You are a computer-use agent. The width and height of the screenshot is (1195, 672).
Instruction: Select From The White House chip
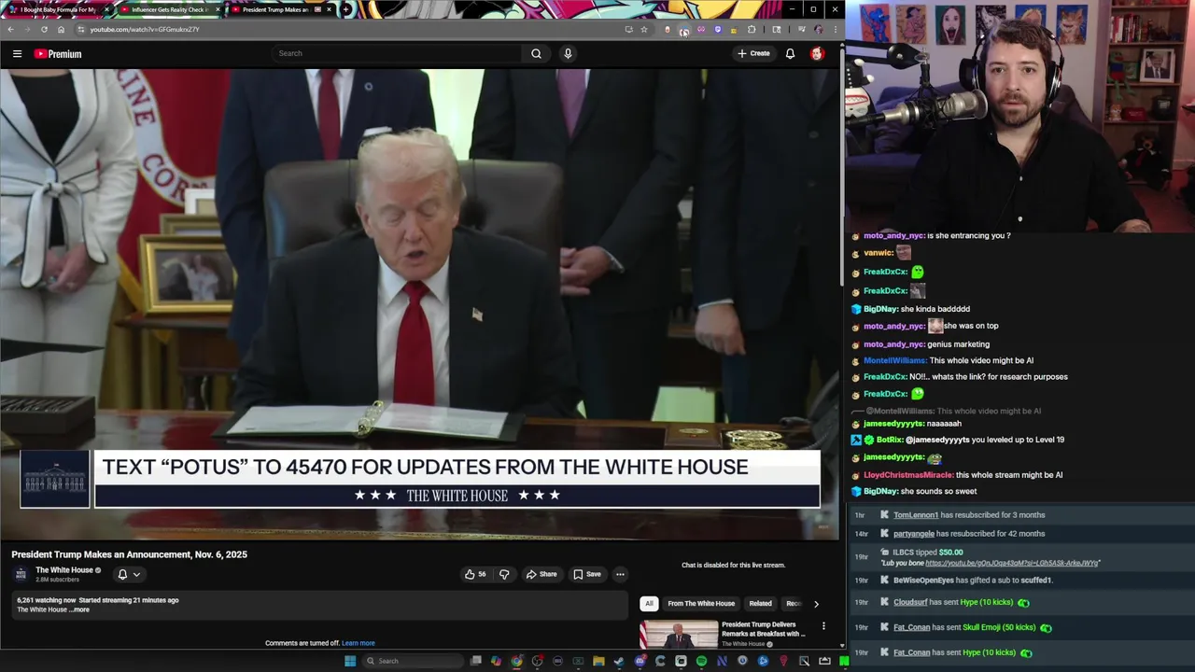[x=701, y=603]
